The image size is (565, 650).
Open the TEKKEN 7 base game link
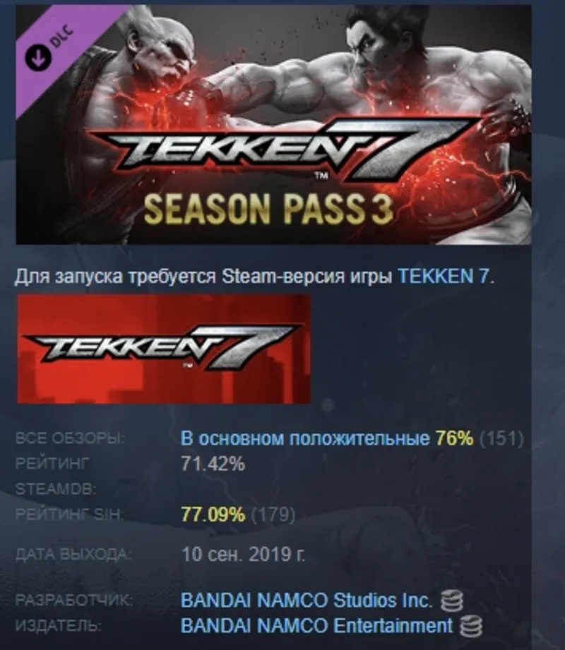point(444,277)
